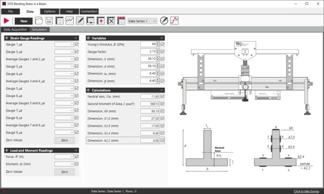The height and width of the screenshot is (194, 324).
Task: Click the red start/play acquisition icon
Action: (x=6, y=21)
